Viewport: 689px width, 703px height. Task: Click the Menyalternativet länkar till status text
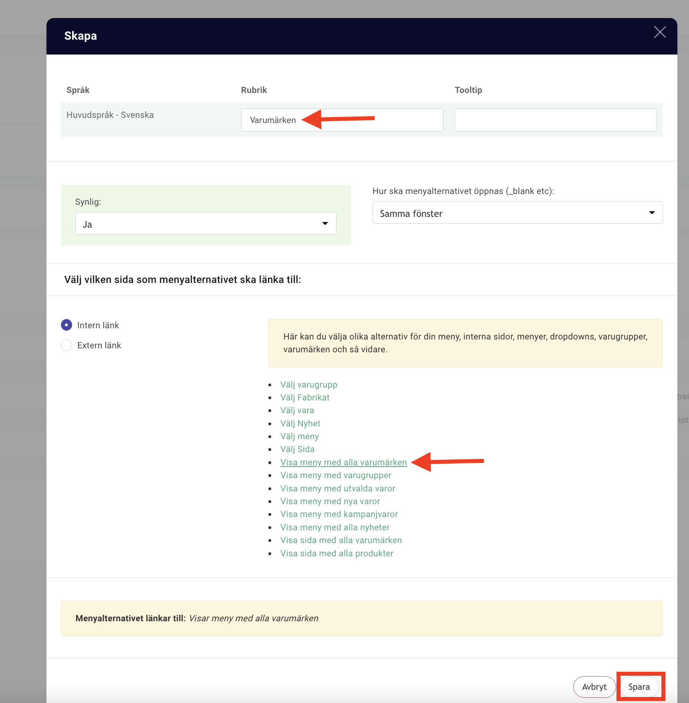pos(197,618)
